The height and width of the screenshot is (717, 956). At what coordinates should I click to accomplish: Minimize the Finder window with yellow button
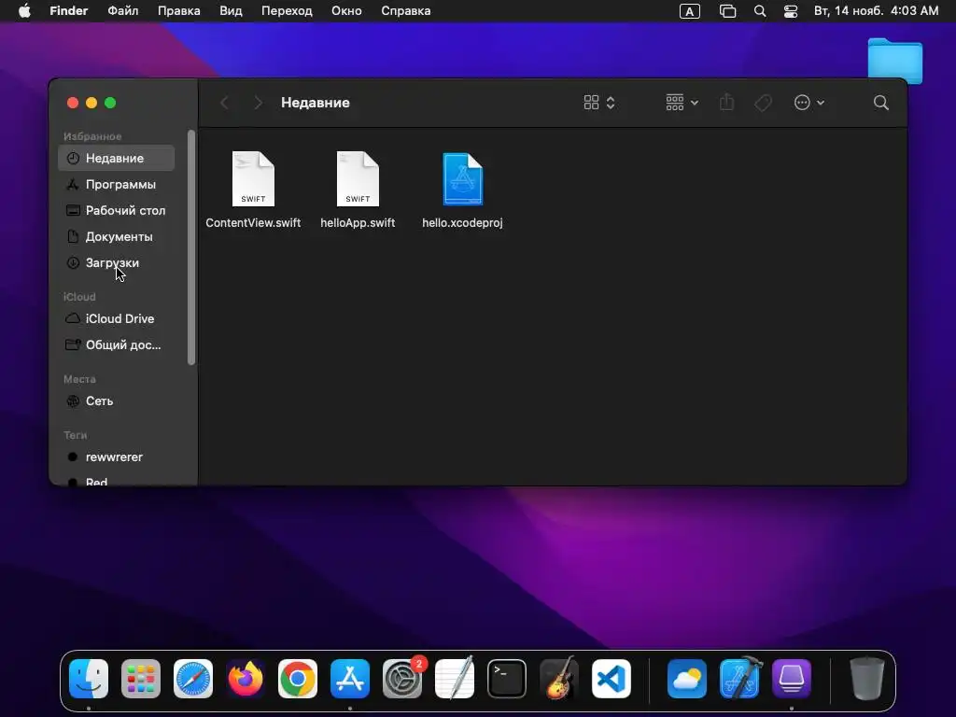91,103
